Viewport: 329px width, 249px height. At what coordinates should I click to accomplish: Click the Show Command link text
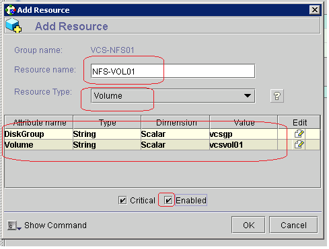(x=55, y=226)
